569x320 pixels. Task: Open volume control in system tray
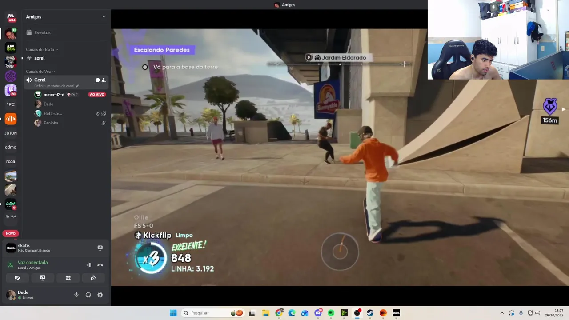537,313
